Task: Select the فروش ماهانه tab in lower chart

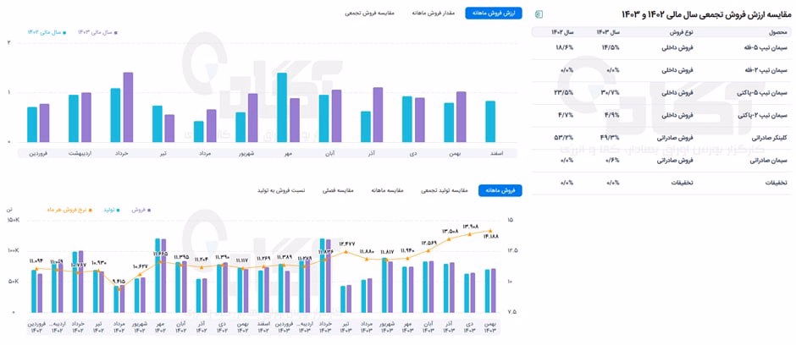Action: (500, 190)
